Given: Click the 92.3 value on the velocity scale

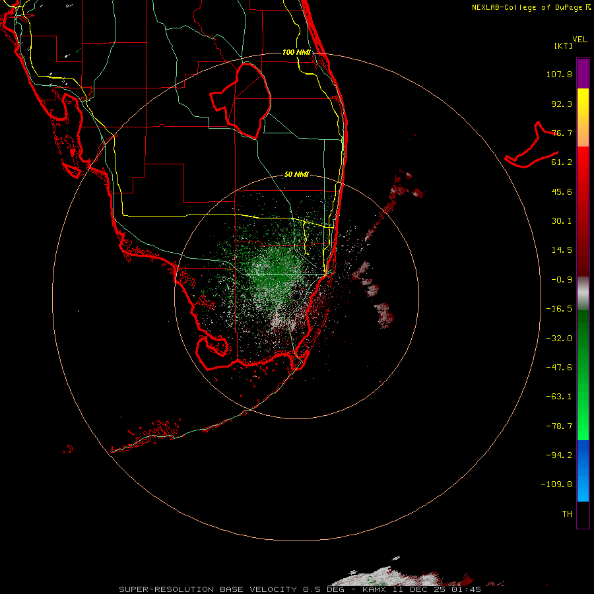Looking at the screenshot, I should (562, 104).
